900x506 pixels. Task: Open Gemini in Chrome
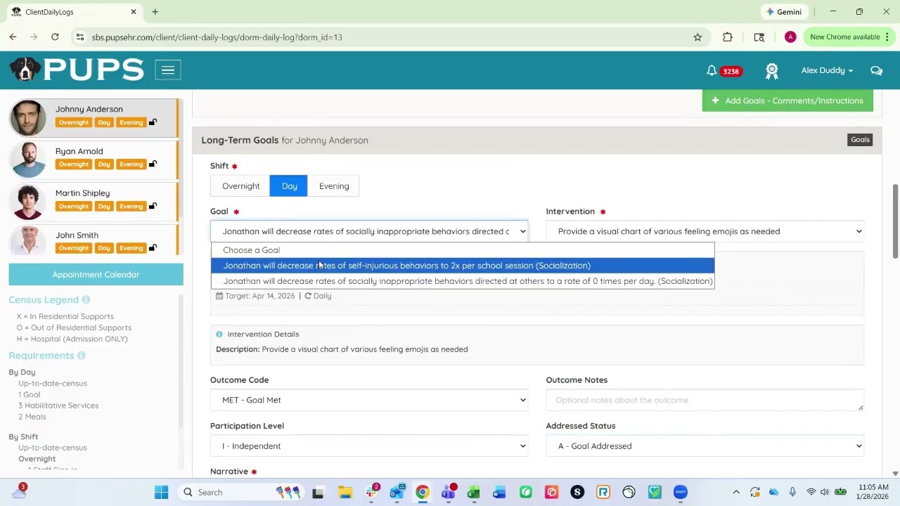tap(784, 12)
